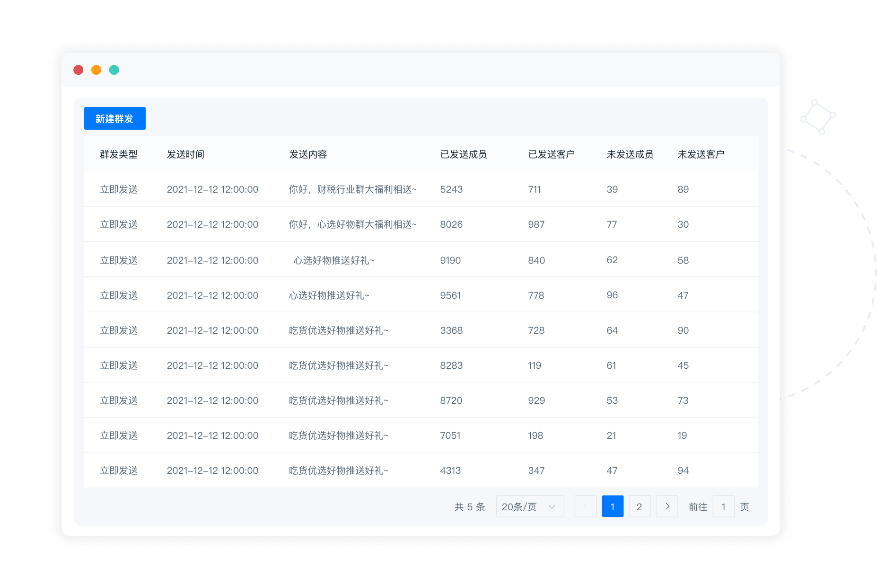Click the 已发送成员 value 8720

click(x=451, y=400)
